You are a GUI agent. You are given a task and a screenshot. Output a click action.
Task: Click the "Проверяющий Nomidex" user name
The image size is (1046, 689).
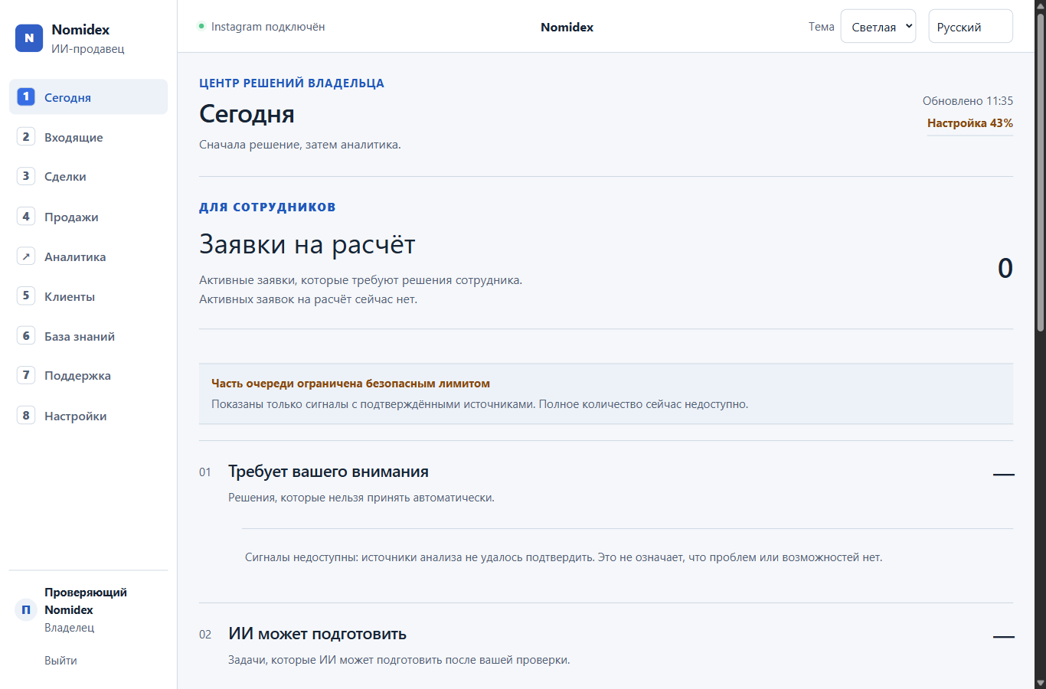pyautogui.click(x=86, y=601)
